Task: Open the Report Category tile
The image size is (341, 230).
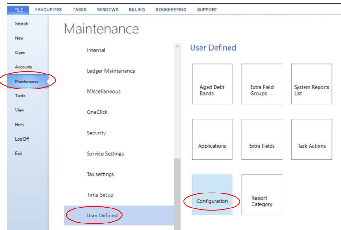Action: [x=262, y=195]
